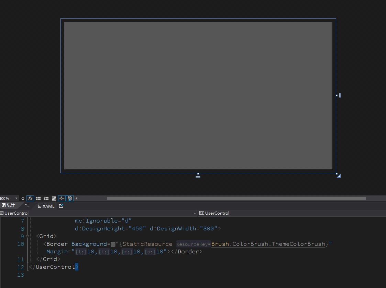386x288 pixels.
Task: Click the designer's horizontal scrollbar thumb
Action: pos(236,199)
